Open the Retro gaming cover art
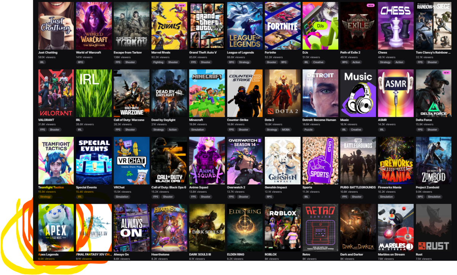457x275 pixels. click(x=320, y=228)
